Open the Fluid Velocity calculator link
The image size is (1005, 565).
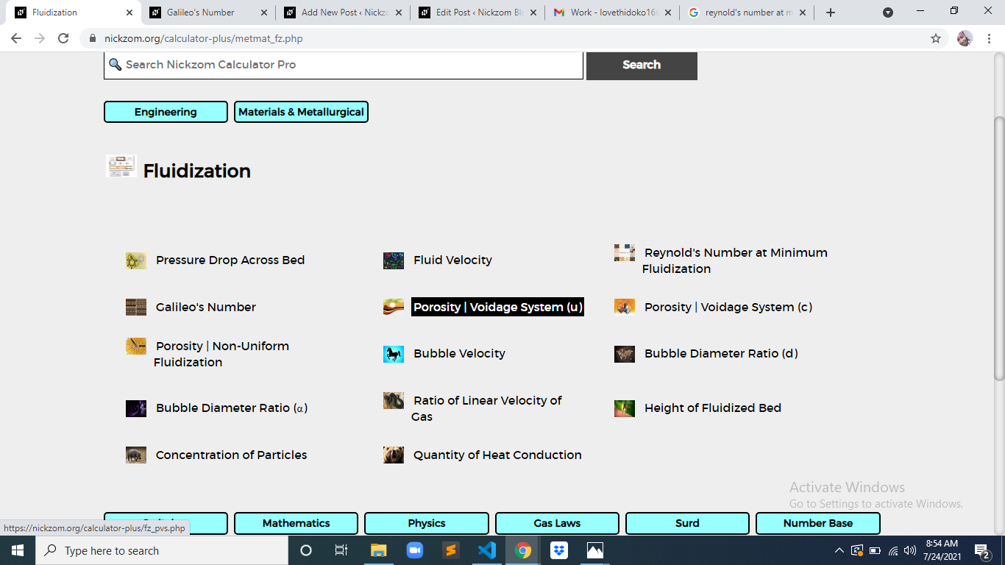pyautogui.click(x=452, y=260)
